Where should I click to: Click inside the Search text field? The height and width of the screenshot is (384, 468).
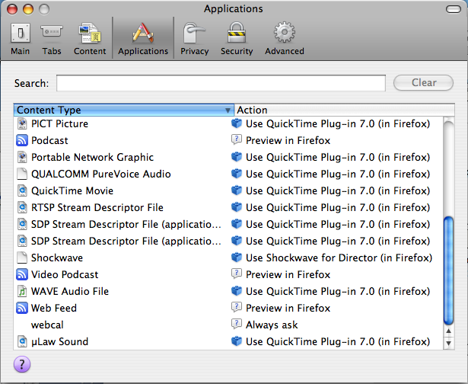221,83
